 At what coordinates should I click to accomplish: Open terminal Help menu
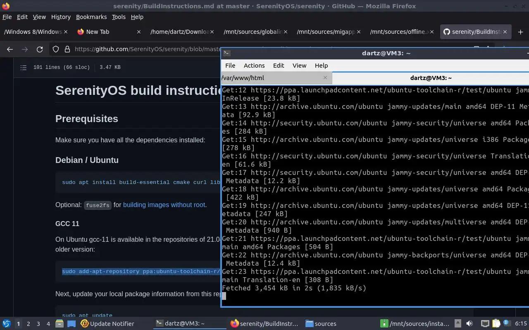[x=321, y=66]
